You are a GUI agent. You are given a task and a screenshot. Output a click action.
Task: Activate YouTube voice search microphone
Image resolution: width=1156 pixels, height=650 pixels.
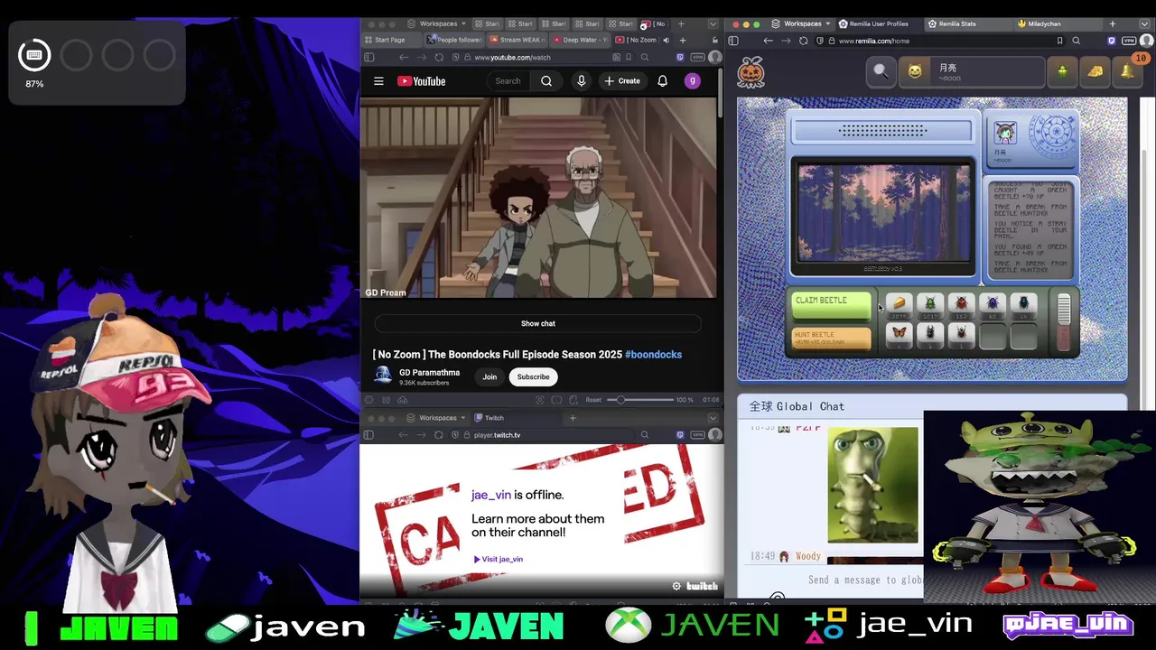[x=582, y=81]
